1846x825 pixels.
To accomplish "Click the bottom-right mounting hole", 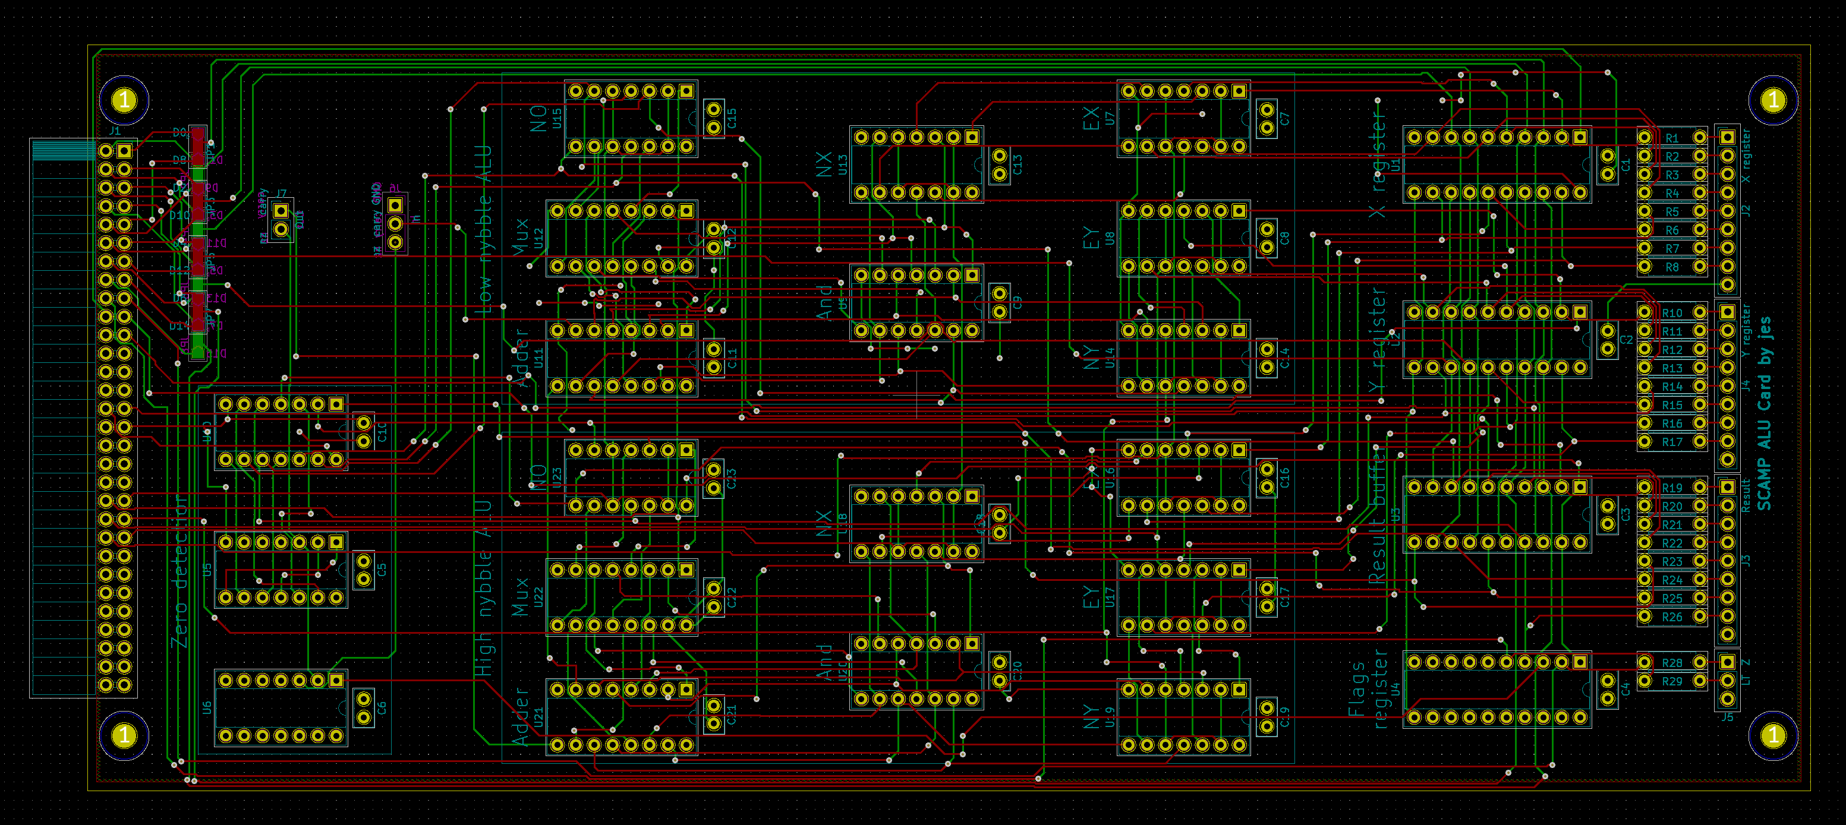I will (1772, 735).
